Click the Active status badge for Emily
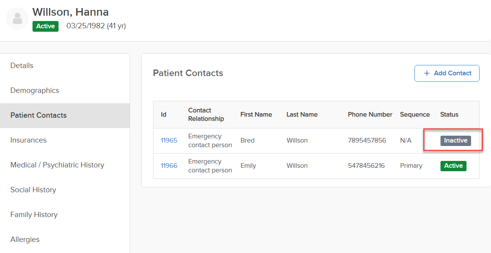Viewport: 491px width, 253px height. pos(453,166)
